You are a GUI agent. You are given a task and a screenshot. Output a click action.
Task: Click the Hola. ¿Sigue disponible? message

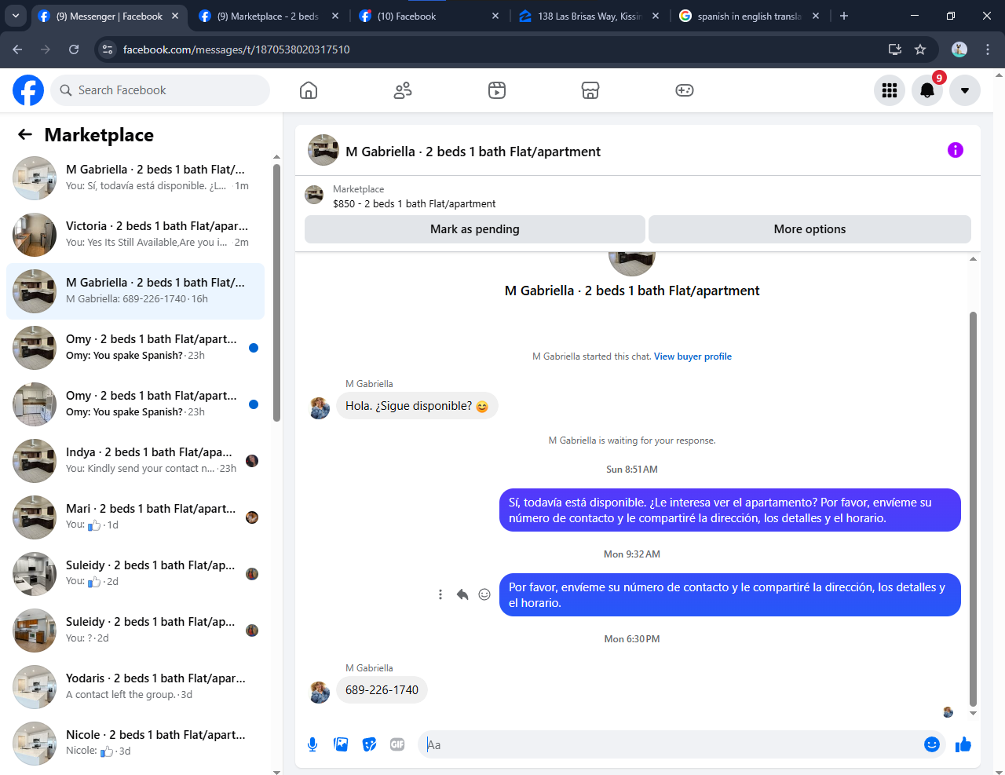point(417,406)
